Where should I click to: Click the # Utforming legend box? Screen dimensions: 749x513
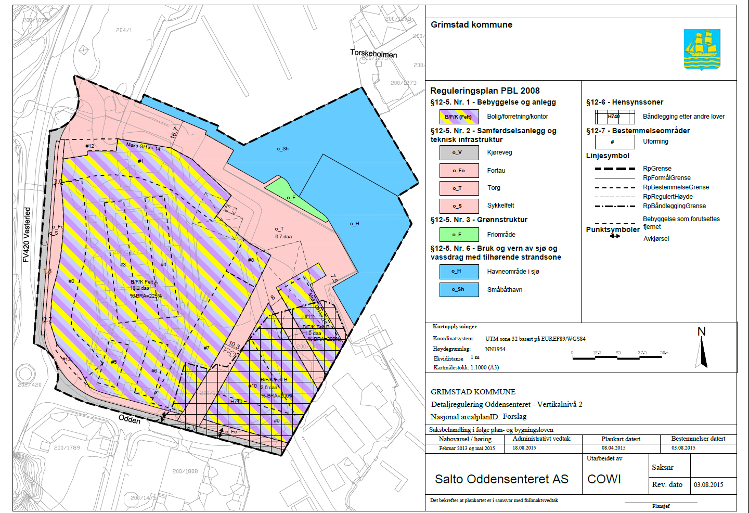(x=615, y=142)
